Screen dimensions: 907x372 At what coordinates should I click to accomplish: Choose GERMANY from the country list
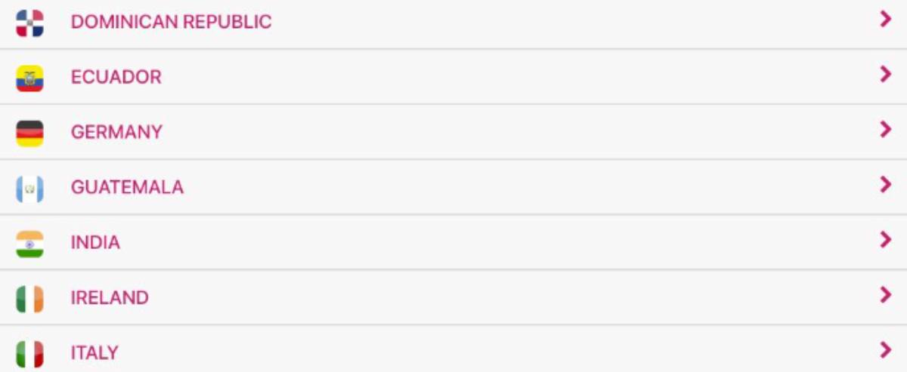pos(116,133)
